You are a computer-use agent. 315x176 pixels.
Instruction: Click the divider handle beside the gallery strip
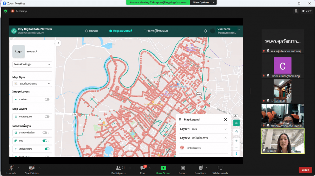(250, 91)
